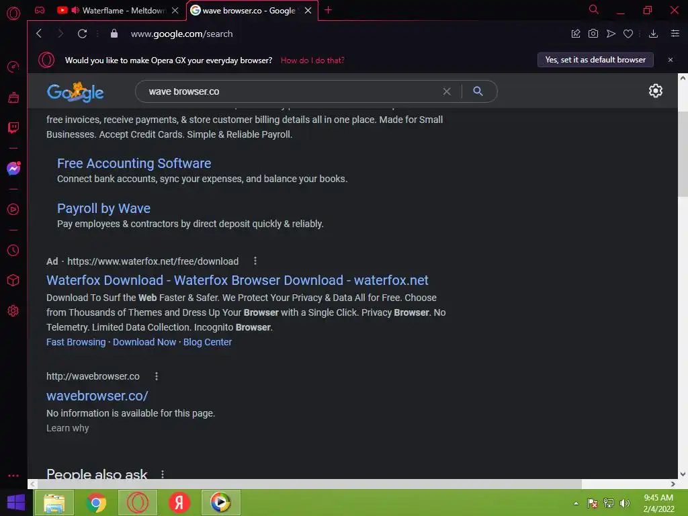Click the Google doodle logo
The width and height of the screenshot is (688, 516).
pos(75,91)
